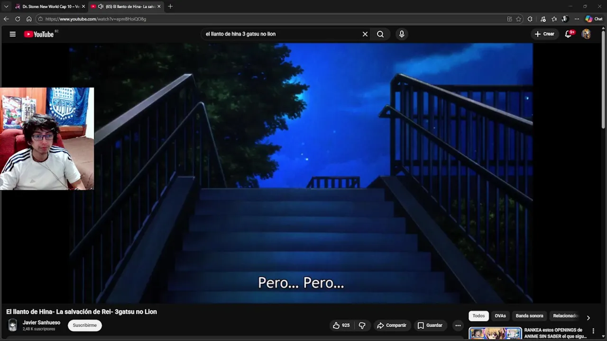
Task: Like the video with thumbs up
Action: tap(341, 325)
